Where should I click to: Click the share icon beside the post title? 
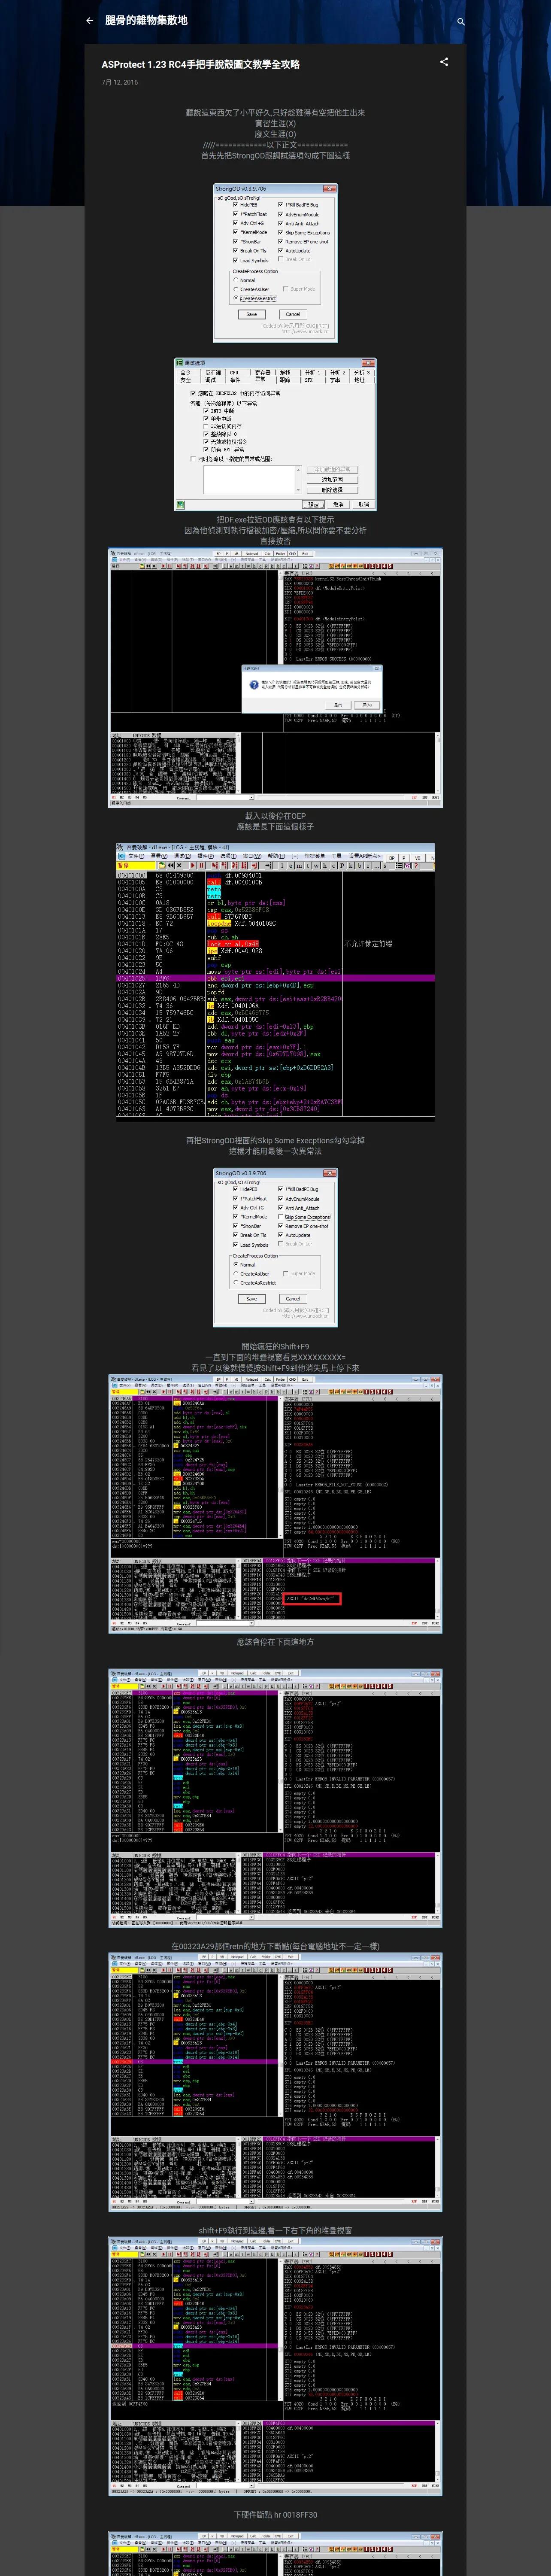(x=444, y=62)
